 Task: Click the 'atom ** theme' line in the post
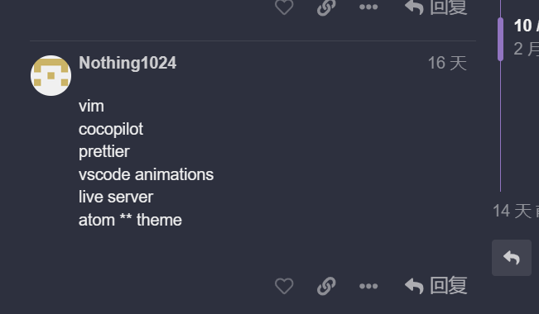[130, 220]
